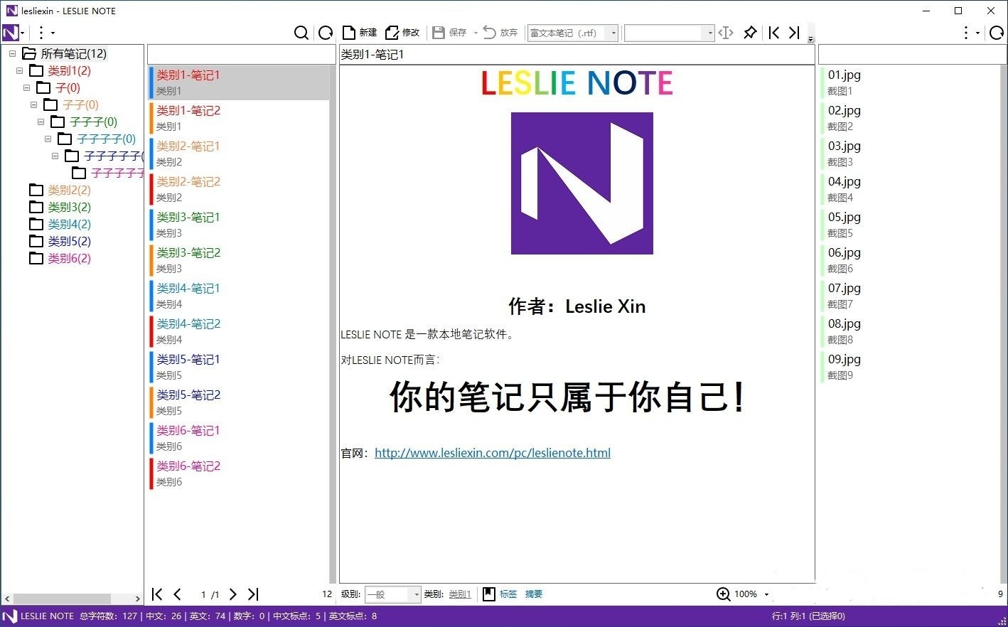The image size is (1008, 627).
Task: Open the 保存 dropdown arrow
Action: point(476,33)
